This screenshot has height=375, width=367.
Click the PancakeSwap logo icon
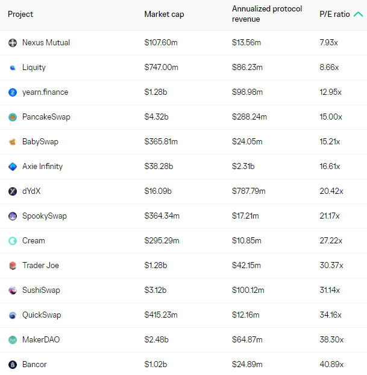(x=13, y=117)
